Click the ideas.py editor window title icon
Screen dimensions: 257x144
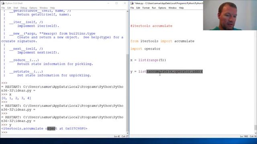point(132,3)
